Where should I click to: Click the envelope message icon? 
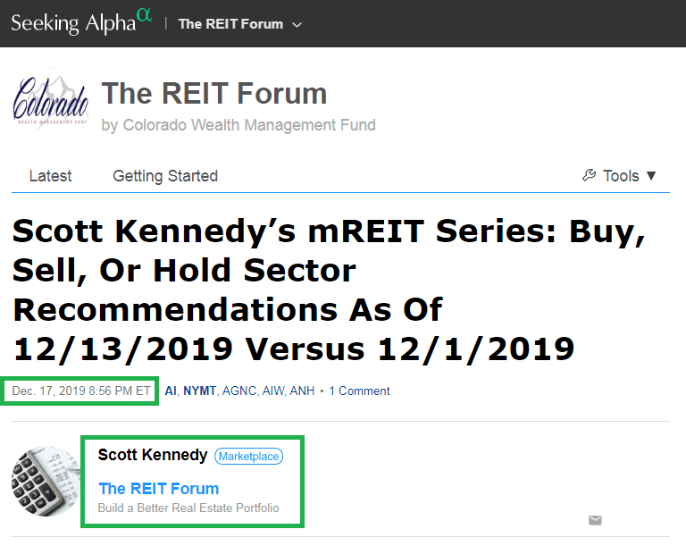[x=595, y=520]
